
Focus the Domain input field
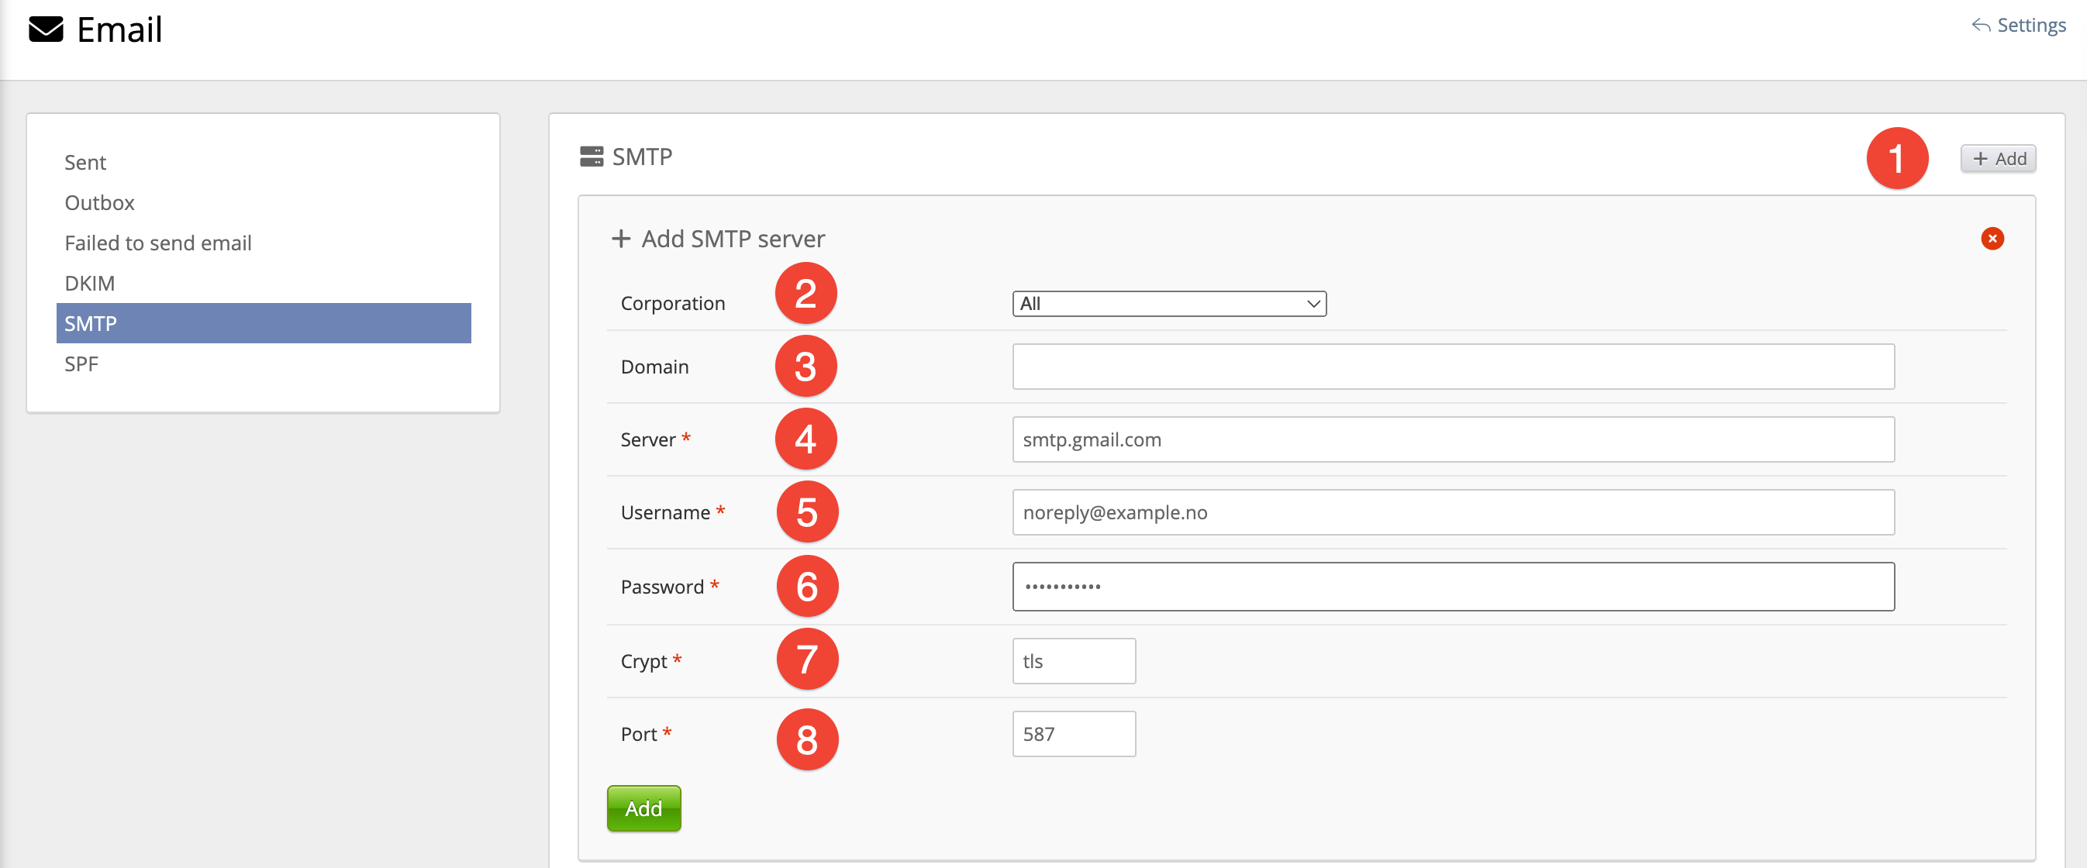pyautogui.click(x=1454, y=367)
